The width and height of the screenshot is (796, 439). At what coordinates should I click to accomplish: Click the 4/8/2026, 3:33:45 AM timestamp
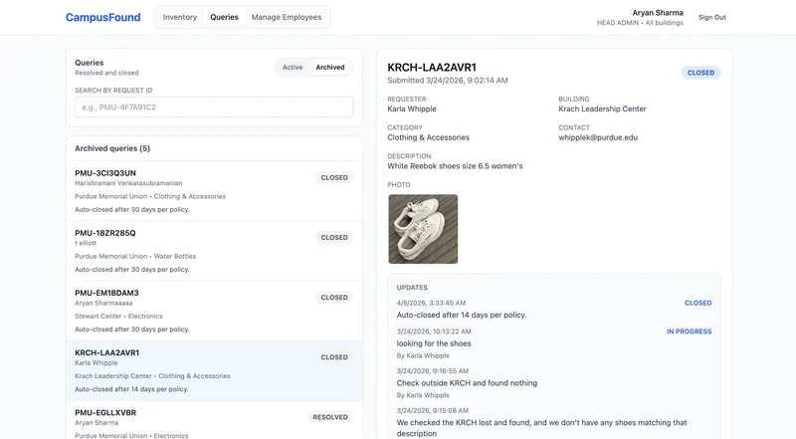[x=431, y=303]
